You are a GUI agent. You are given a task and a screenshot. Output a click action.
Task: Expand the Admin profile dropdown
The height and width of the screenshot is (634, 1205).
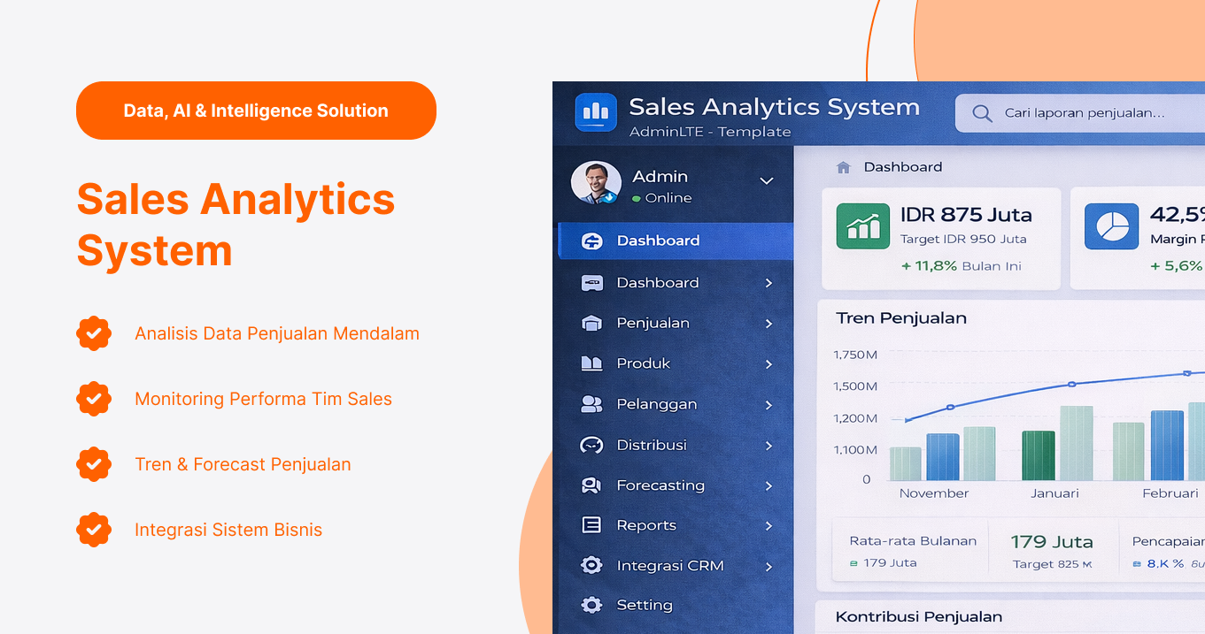[767, 180]
